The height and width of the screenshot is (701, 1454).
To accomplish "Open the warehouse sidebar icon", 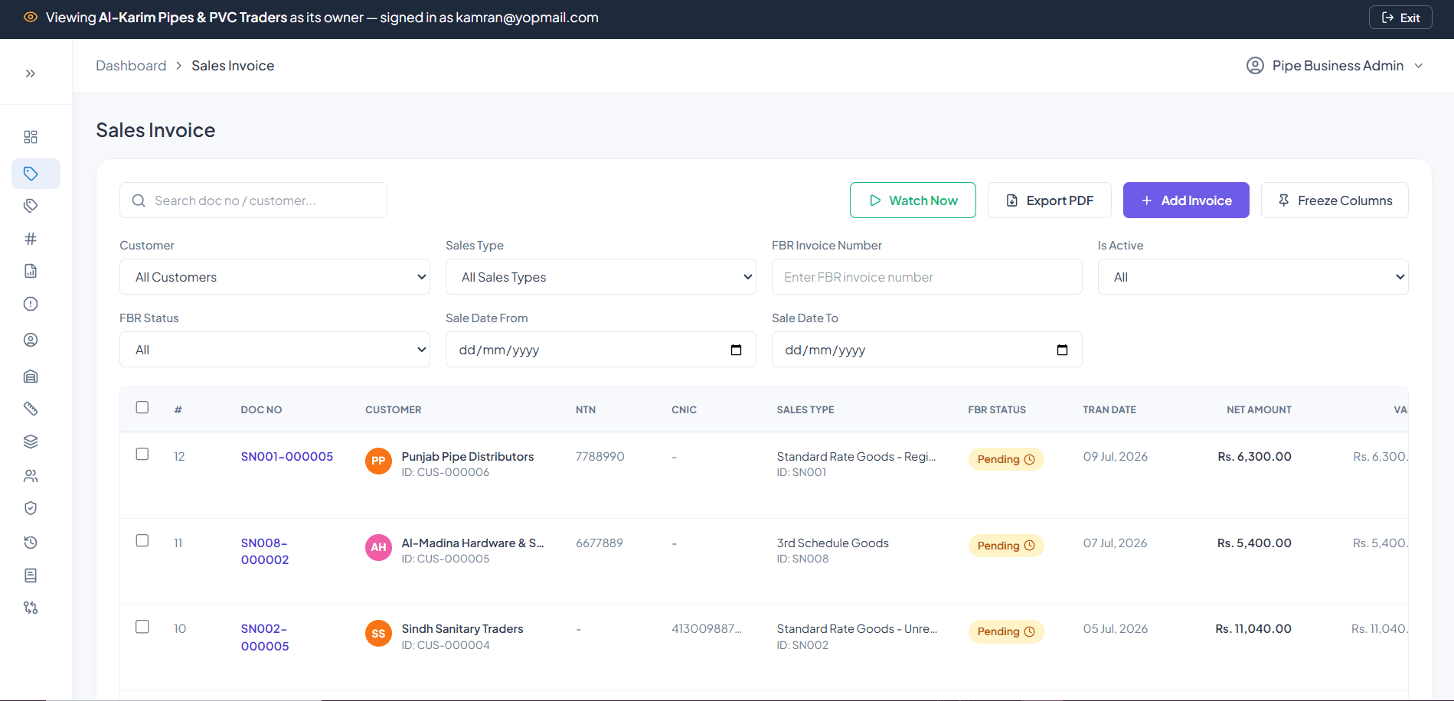I will point(31,377).
